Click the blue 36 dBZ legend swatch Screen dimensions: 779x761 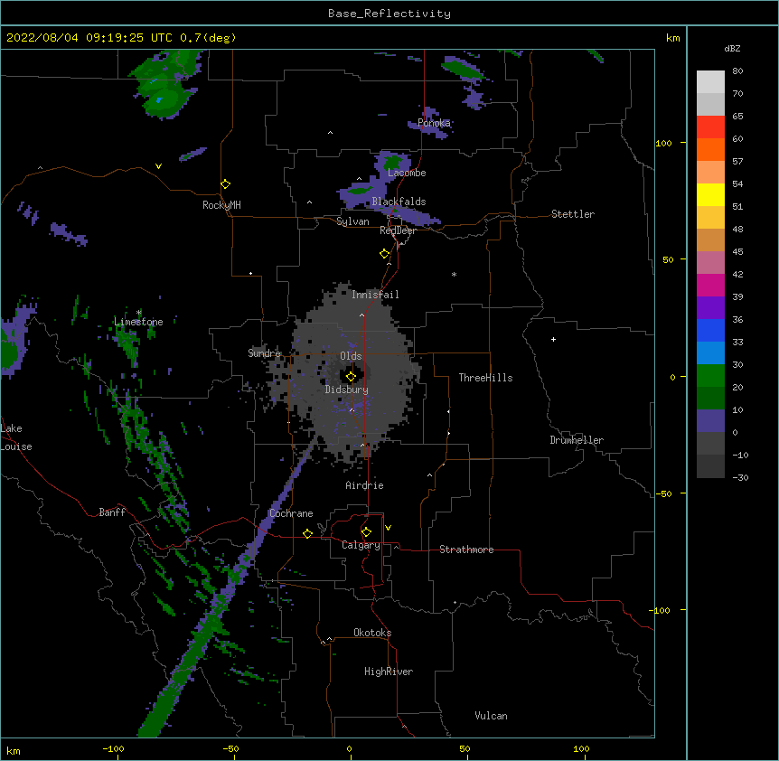(x=710, y=330)
